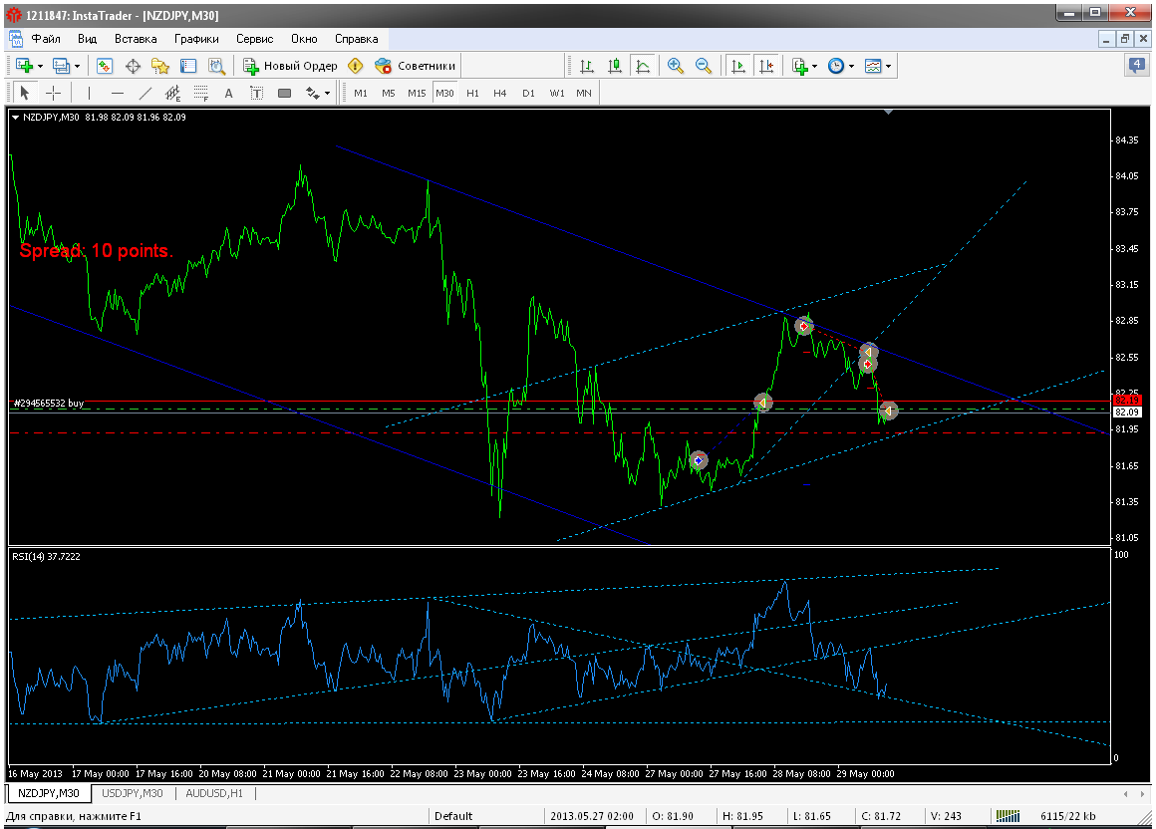The width and height of the screenshot is (1156, 829).
Task: Click the RSI(14) 37.7222 indicator label
Action: (47, 556)
